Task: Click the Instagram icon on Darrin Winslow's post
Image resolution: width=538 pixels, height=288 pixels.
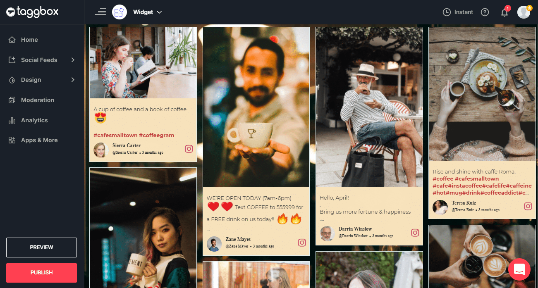Action: coord(415,233)
